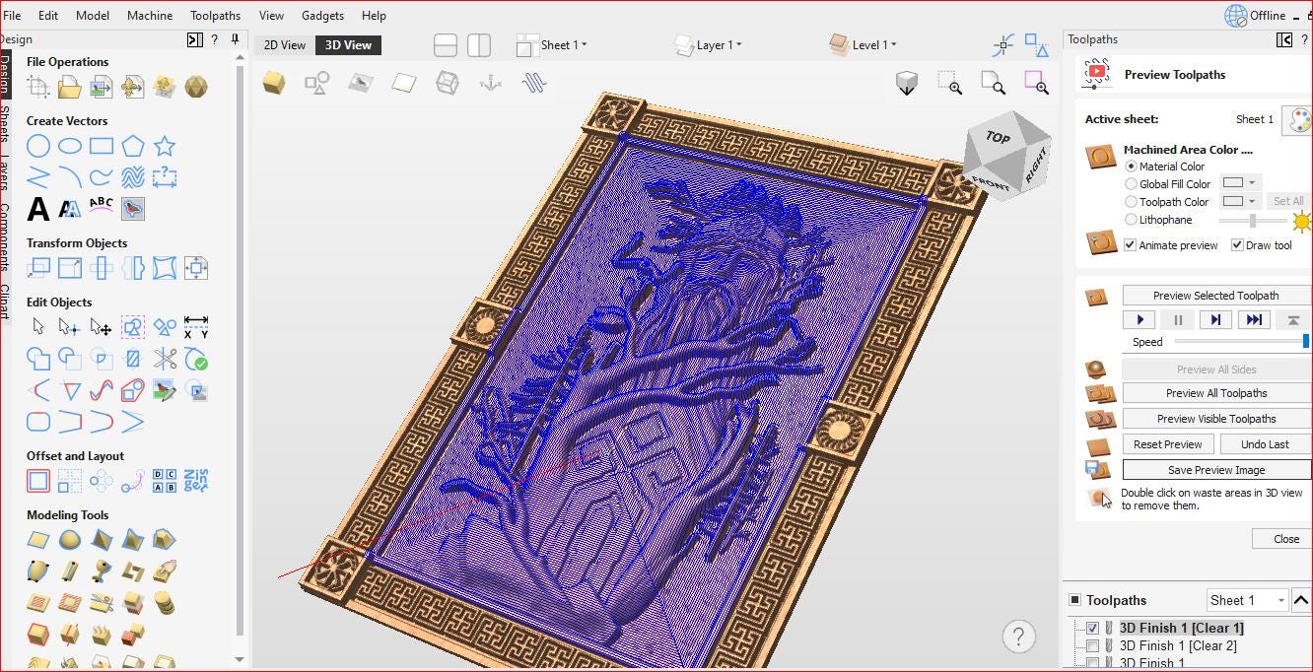Select the large A Draw Text tool
Image resolution: width=1313 pixels, height=672 pixels.
(37, 209)
